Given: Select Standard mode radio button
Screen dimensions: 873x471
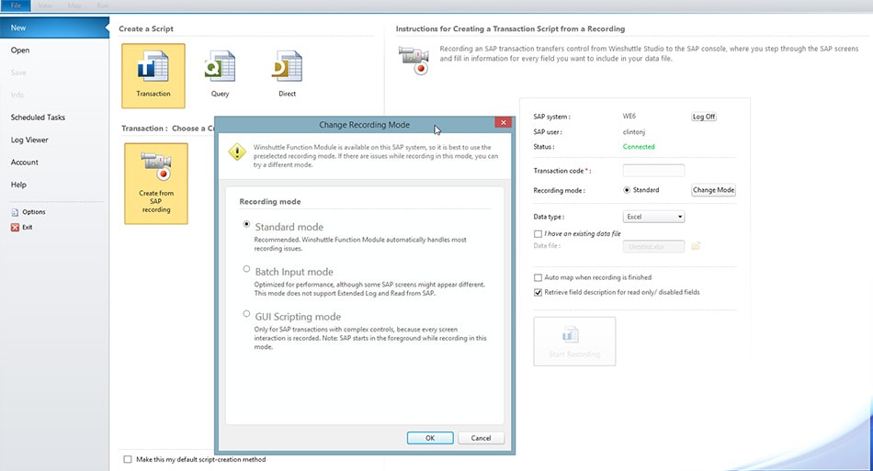Looking at the screenshot, I should click(x=246, y=224).
